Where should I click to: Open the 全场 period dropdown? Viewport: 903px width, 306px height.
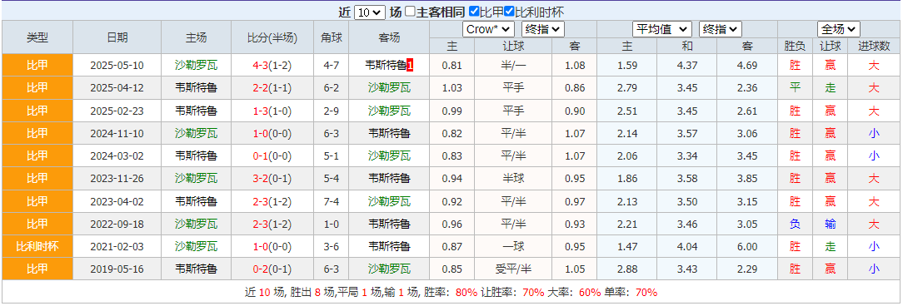pyautogui.click(x=839, y=29)
